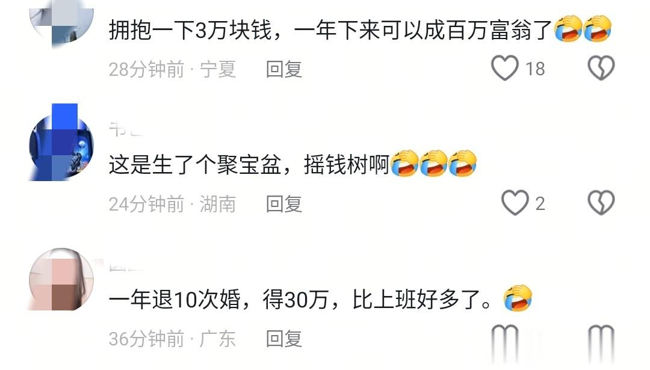Dislike the 广东 comment

(x=601, y=338)
